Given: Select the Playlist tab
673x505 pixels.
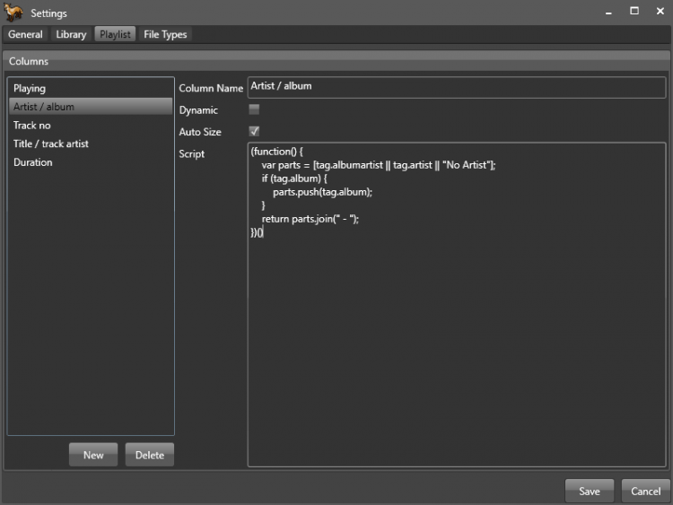Looking at the screenshot, I should [x=116, y=34].
